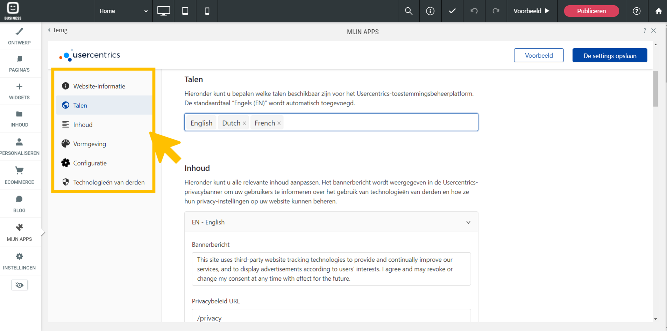This screenshot has height=331, width=667.
Task: Click the red Publiceren button
Action: point(591,11)
